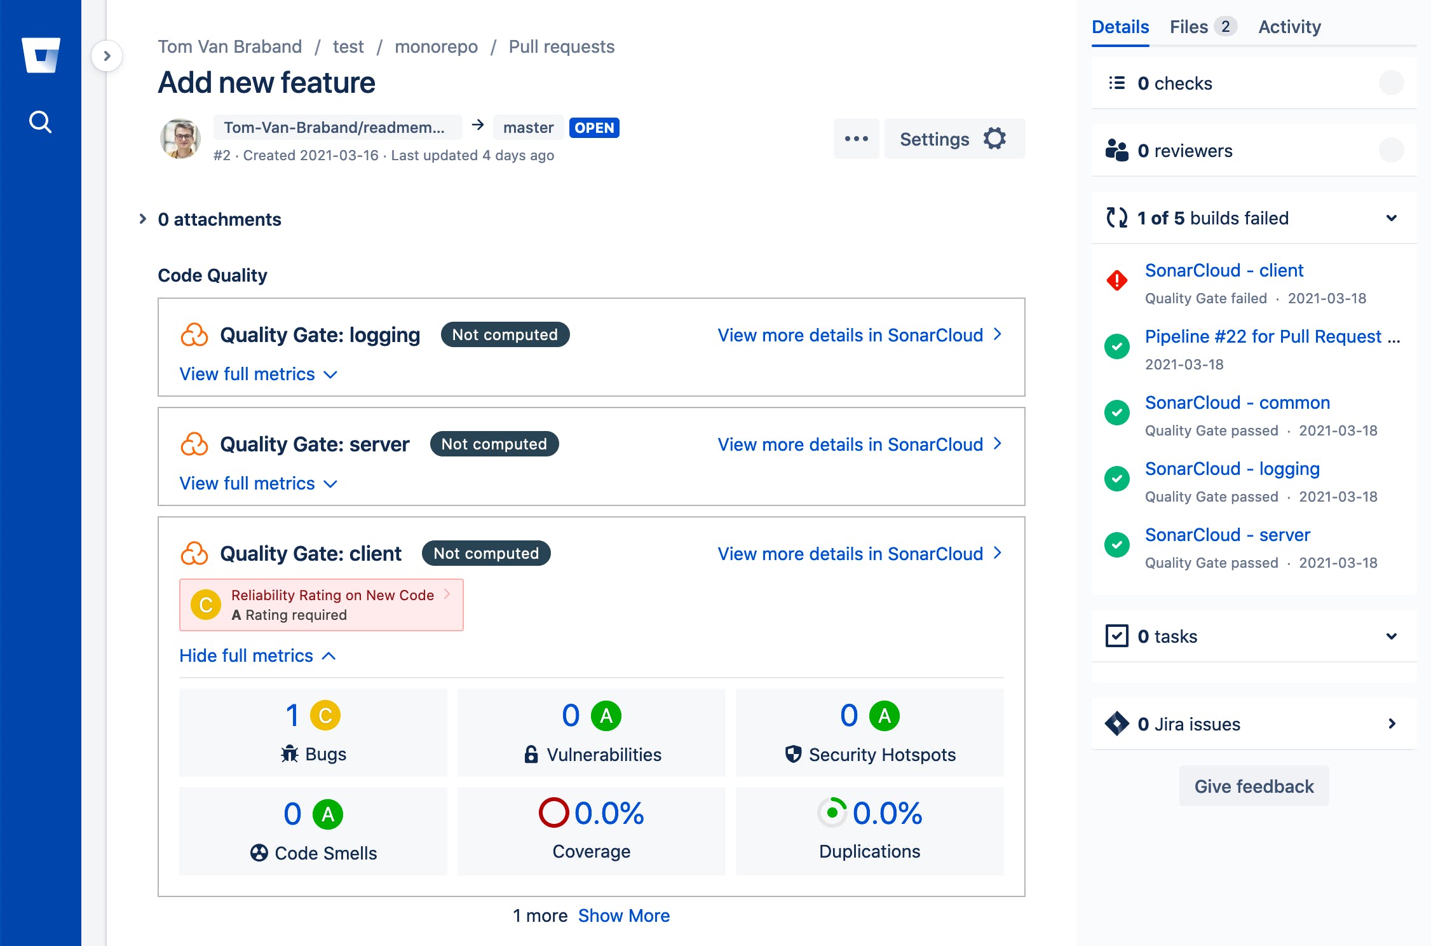This screenshot has width=1431, height=946.
Task: Open the Activity tab
Action: (x=1288, y=26)
